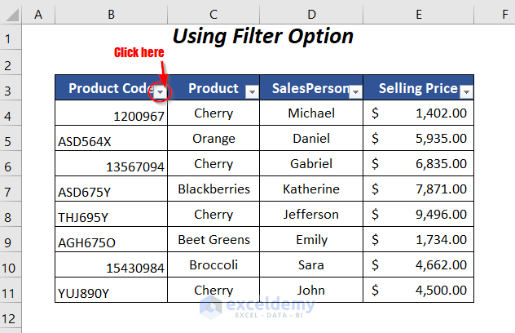Select the Beet Greens cell

click(213, 240)
